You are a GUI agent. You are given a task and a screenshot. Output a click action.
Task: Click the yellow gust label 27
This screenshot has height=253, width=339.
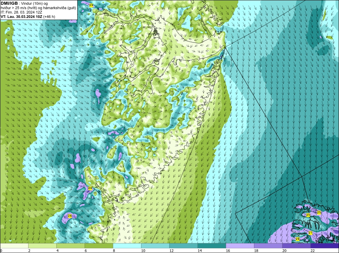pos(311,233)
